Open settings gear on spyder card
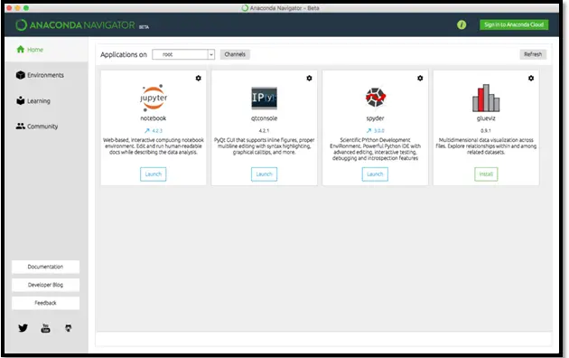The height and width of the screenshot is (358, 569). (x=420, y=78)
